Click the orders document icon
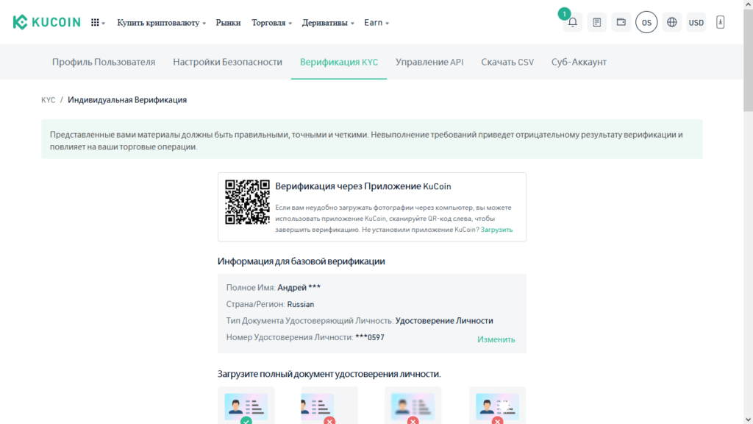Viewport: 753px width, 424px height. [596, 22]
